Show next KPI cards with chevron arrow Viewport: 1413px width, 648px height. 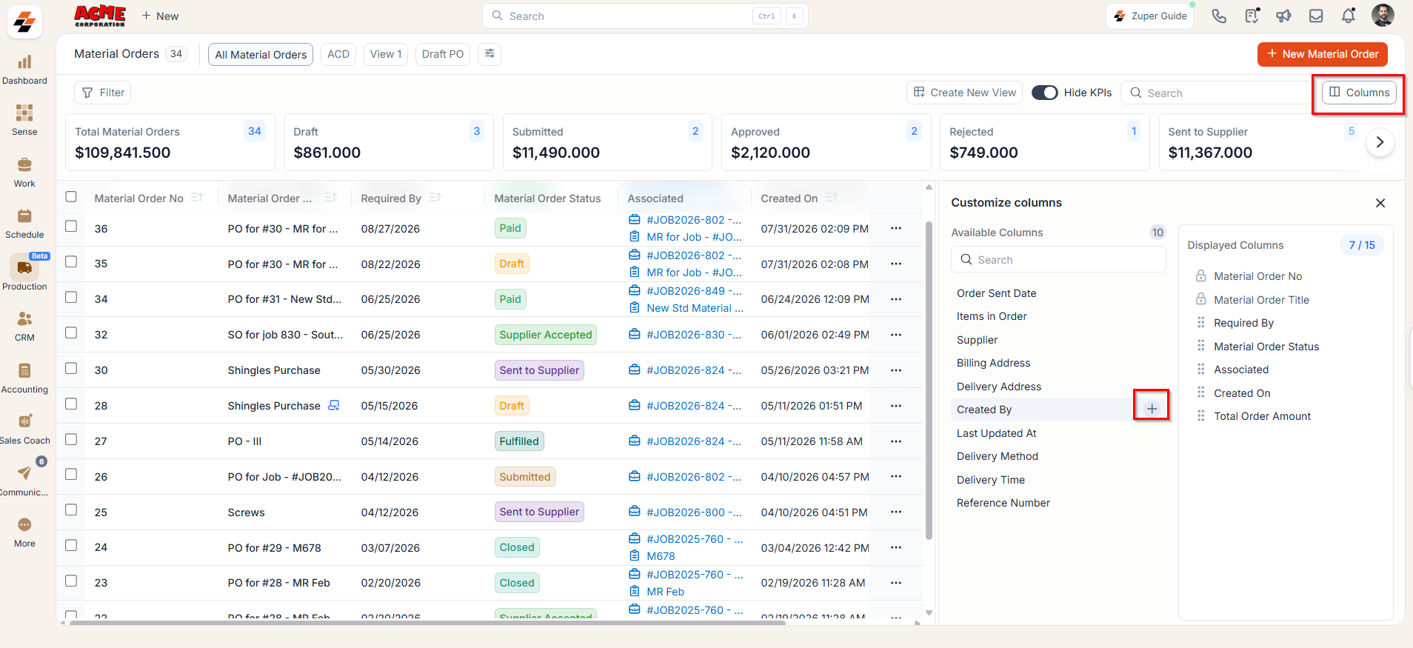coord(1380,142)
